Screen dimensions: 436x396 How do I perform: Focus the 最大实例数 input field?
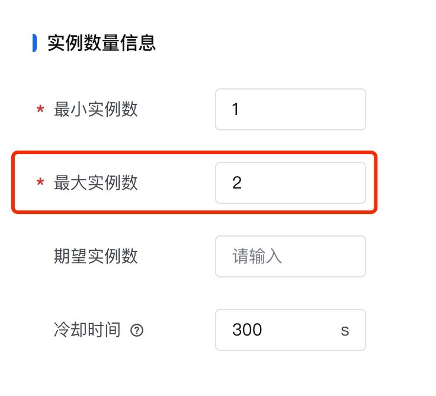(x=290, y=183)
